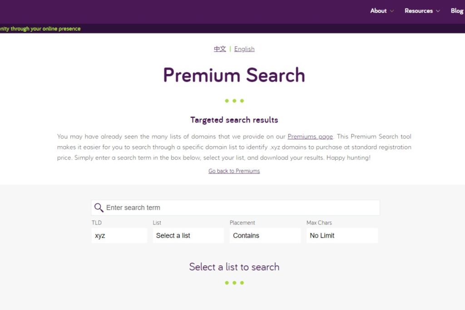Open the Select a list dropdown
Viewport: 465px width, 310px height.
click(188, 236)
